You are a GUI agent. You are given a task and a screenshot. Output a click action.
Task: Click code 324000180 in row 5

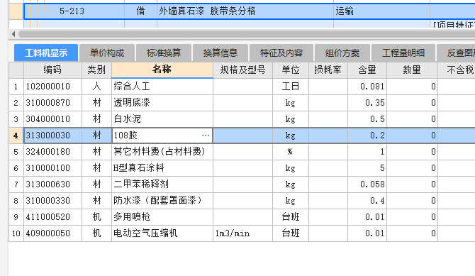coord(52,152)
